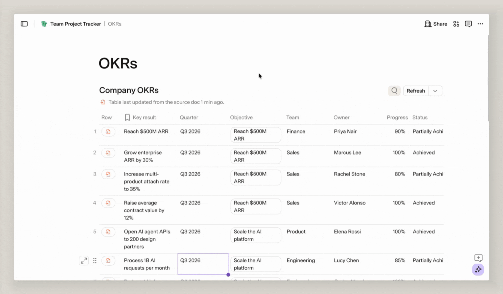Open the Scale the AI platform objective in row 5
This screenshot has width=503, height=294.
tap(256, 235)
